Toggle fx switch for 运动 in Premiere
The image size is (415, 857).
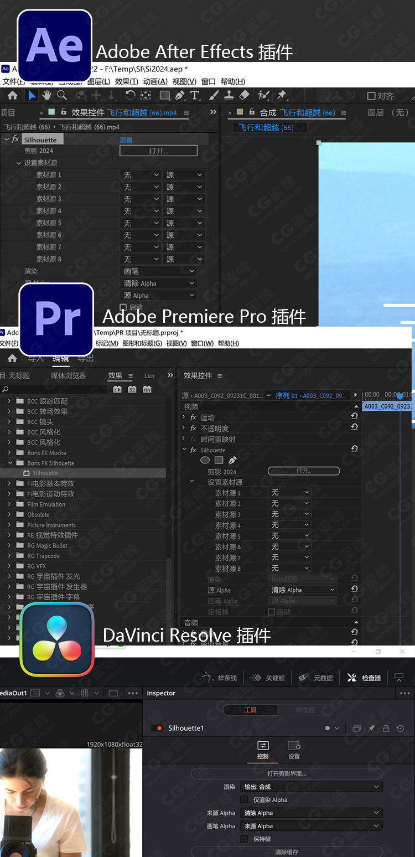coord(193,417)
